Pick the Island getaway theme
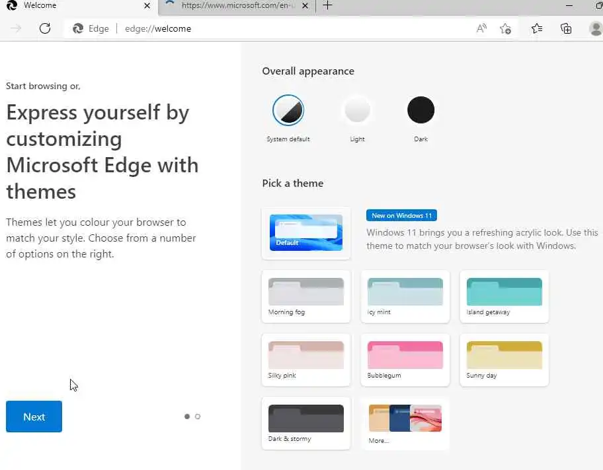The image size is (603, 470). 504,296
